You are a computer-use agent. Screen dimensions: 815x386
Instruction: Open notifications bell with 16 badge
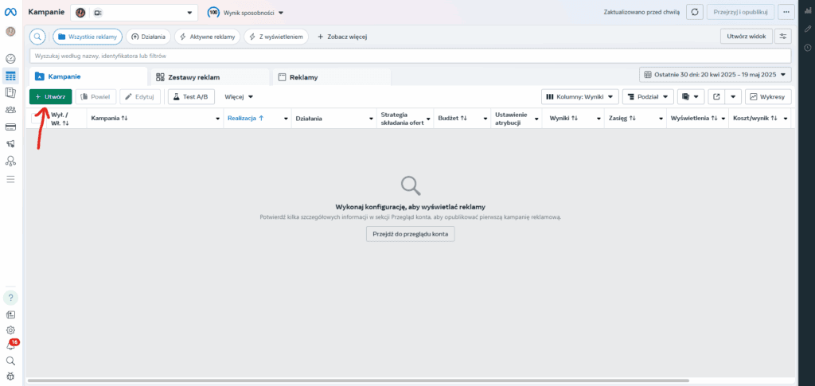[x=10, y=345]
